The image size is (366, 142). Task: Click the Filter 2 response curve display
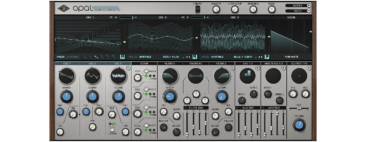tap(222, 76)
